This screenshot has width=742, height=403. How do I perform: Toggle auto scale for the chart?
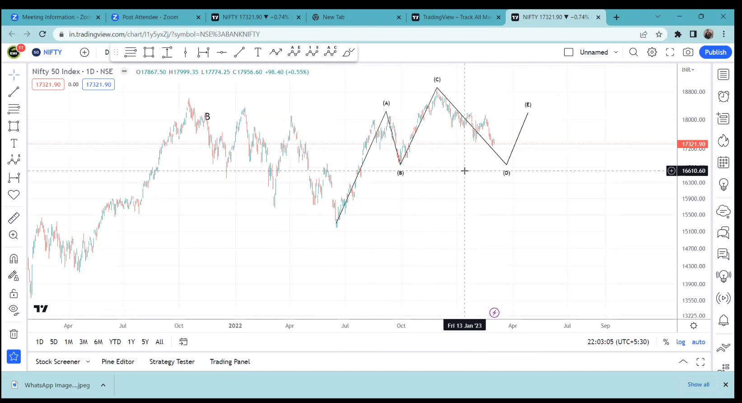point(698,342)
